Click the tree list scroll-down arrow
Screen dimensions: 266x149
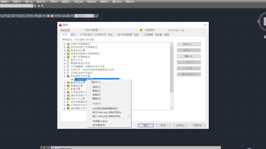coord(172,108)
